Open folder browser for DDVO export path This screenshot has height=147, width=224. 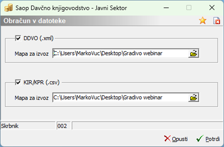click(x=193, y=53)
